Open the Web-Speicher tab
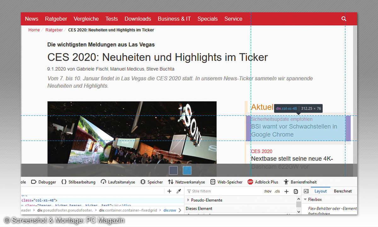The image size is (378, 227). [x=226, y=182]
